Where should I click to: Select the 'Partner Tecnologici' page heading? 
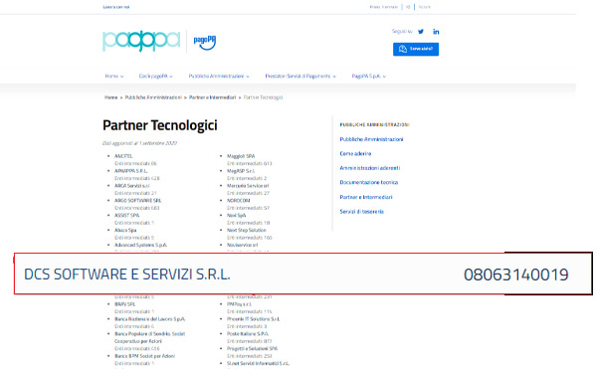pos(160,125)
